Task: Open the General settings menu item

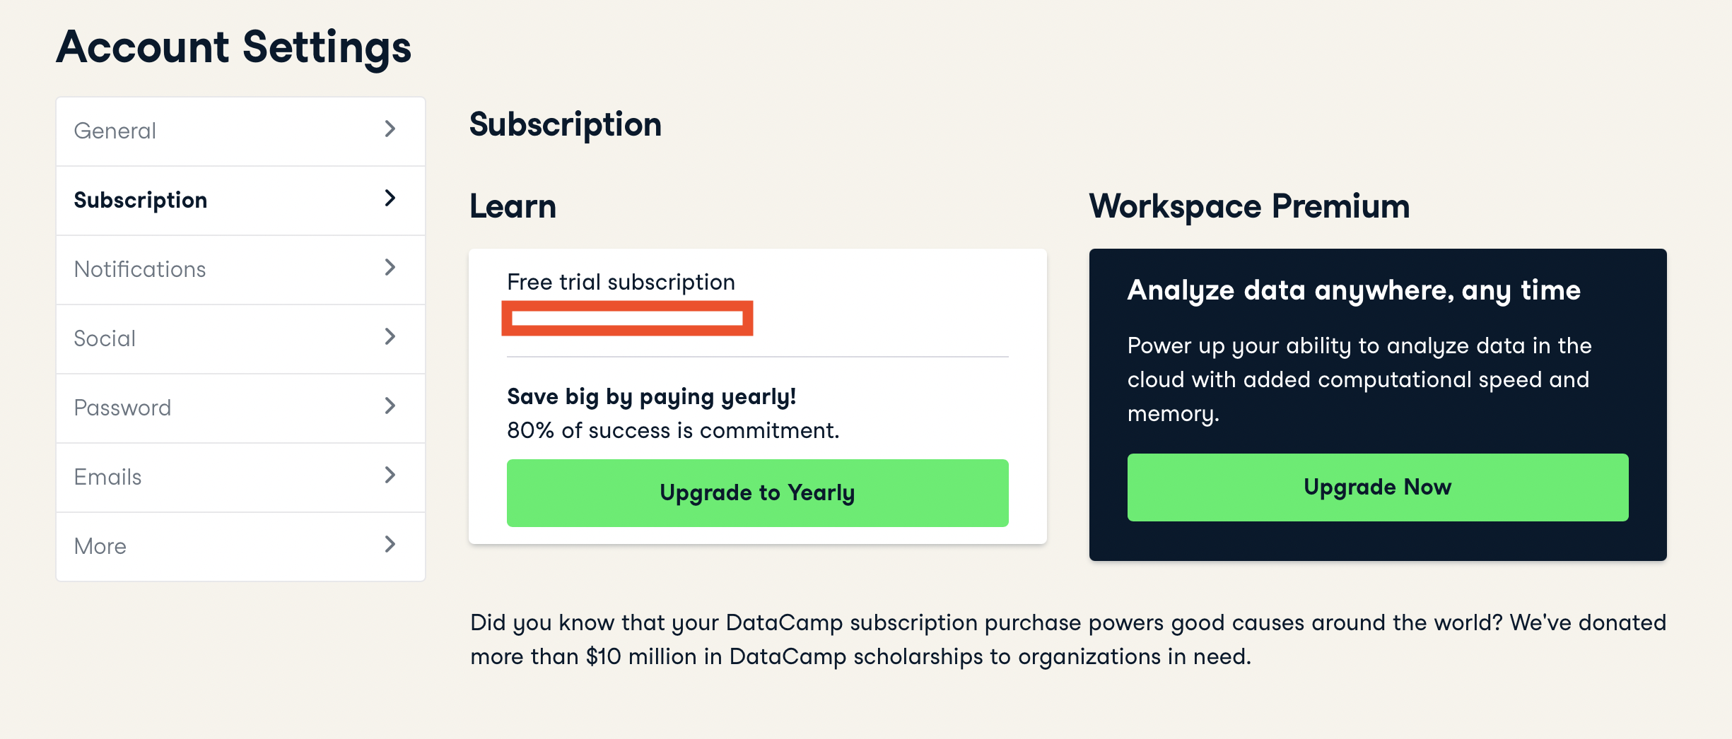Action: point(115,131)
